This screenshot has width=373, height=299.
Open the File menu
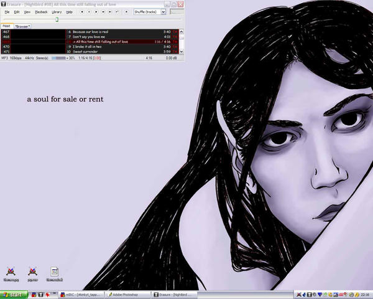tap(7, 12)
